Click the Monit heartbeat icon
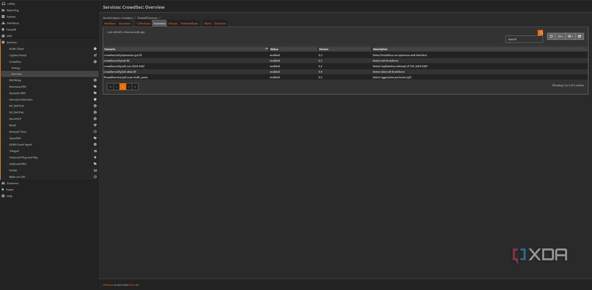The width and height of the screenshot is (592, 290). point(95,125)
